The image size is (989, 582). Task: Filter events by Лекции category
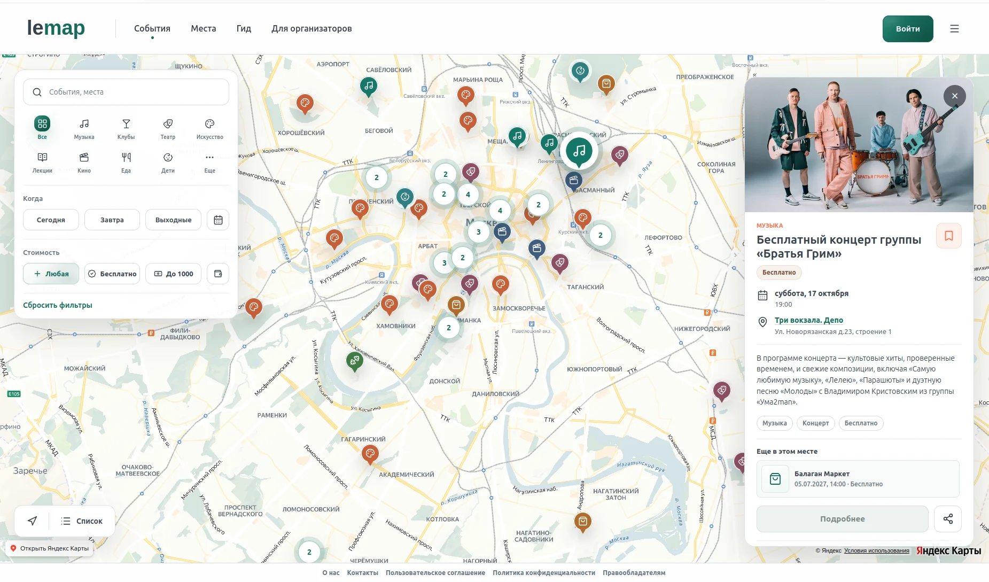[x=42, y=162]
